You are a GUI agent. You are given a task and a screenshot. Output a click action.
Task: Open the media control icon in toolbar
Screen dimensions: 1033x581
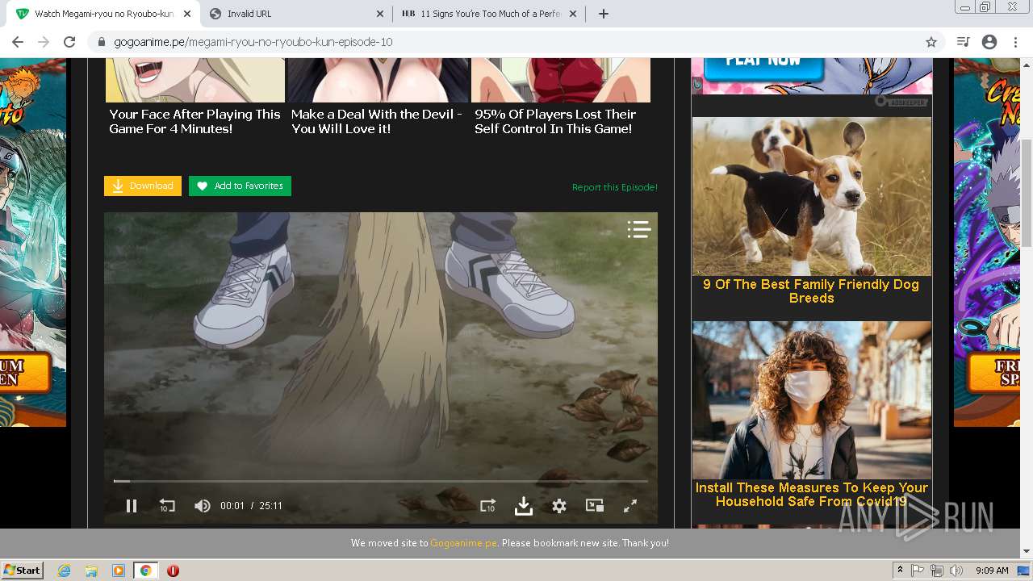pyautogui.click(x=963, y=42)
